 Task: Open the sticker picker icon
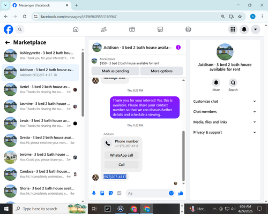click(111, 193)
